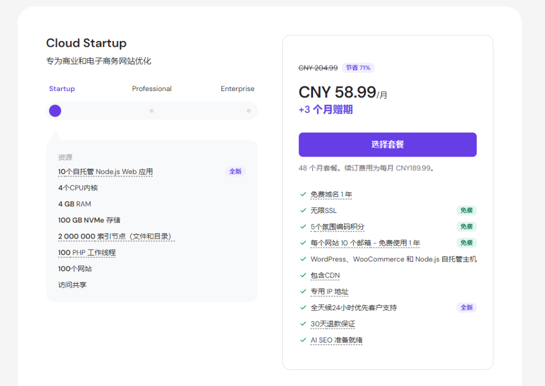Select the Startup plan label
Screen dimensions: 545x386
click(x=62, y=89)
